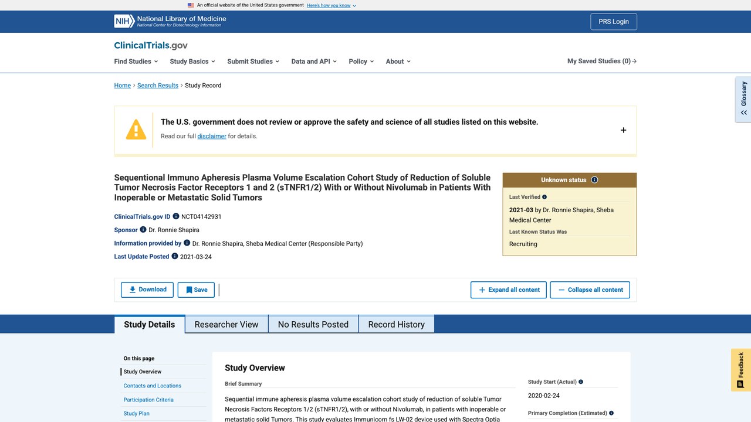The height and width of the screenshot is (422, 751).
Task: Switch to the Researcher View tab
Action: pyautogui.click(x=226, y=324)
